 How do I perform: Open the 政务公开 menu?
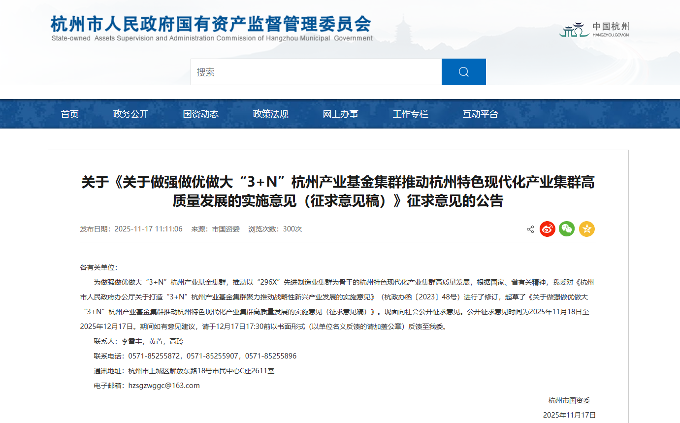pos(130,114)
